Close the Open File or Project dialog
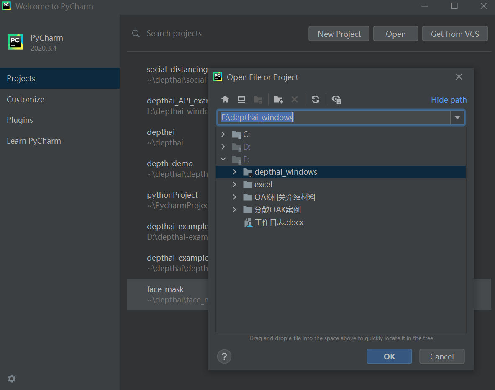 459,77
